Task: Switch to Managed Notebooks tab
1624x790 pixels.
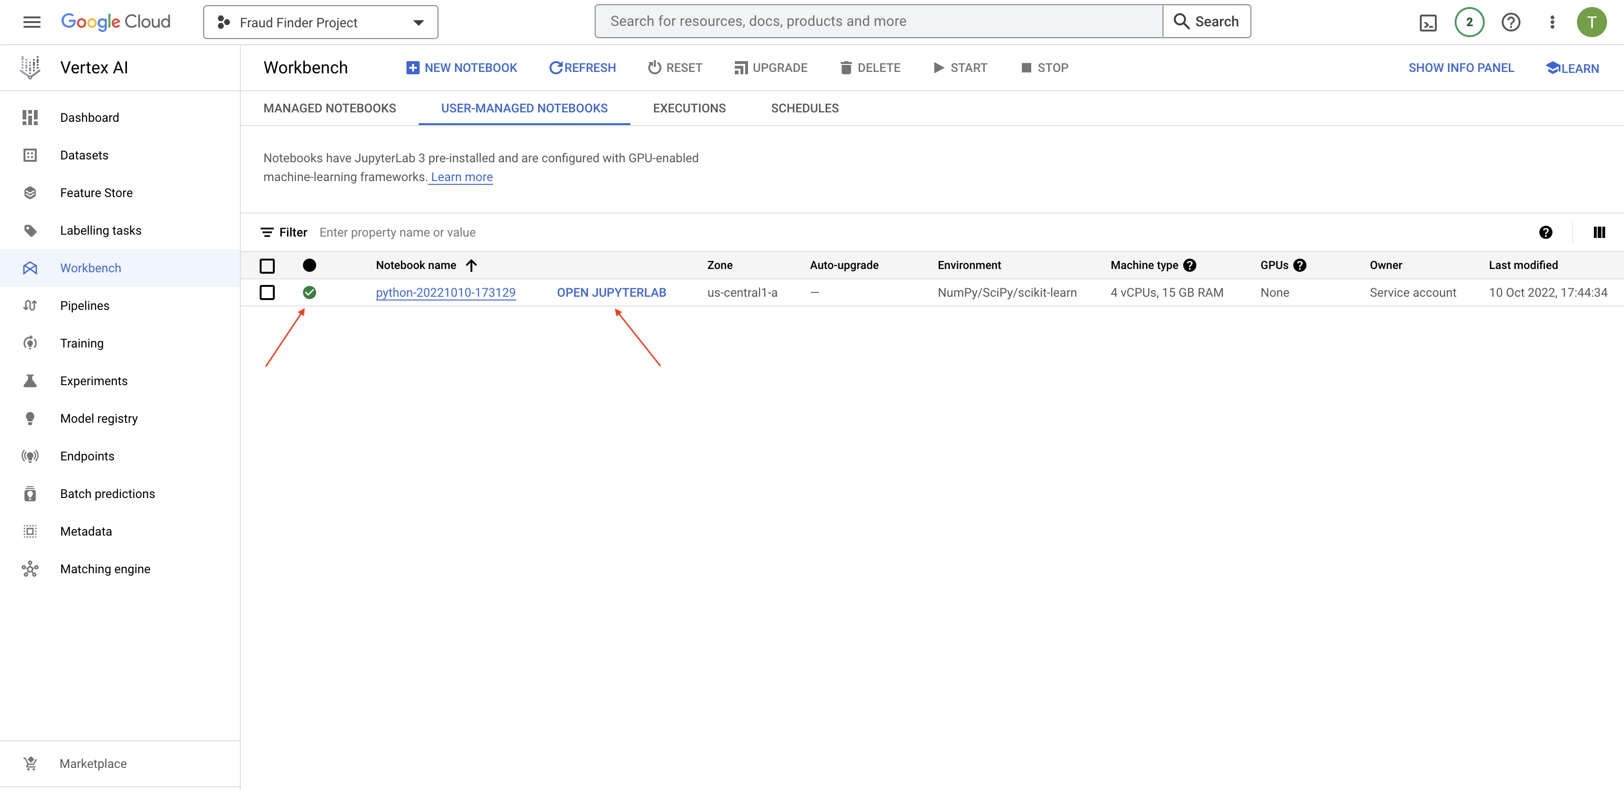Action: (x=330, y=108)
